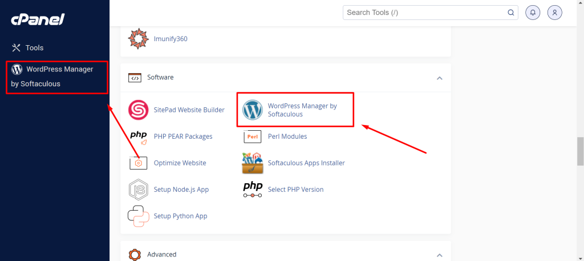
Task: Click the Setup Node.js App icon
Action: [x=138, y=190]
